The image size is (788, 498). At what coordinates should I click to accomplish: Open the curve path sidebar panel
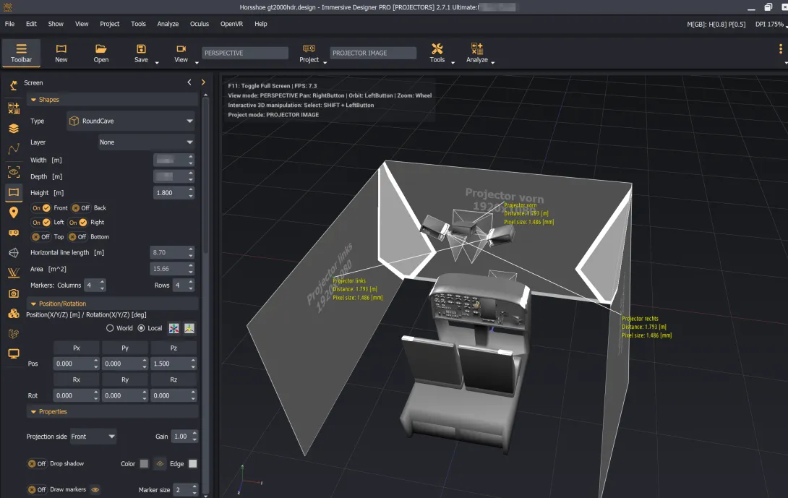pyautogui.click(x=14, y=149)
